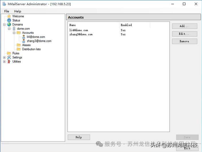Image resolution: width=202 pixels, height=152 pixels.
Task: Click the Welcome star icon
Action: pos(9,16)
